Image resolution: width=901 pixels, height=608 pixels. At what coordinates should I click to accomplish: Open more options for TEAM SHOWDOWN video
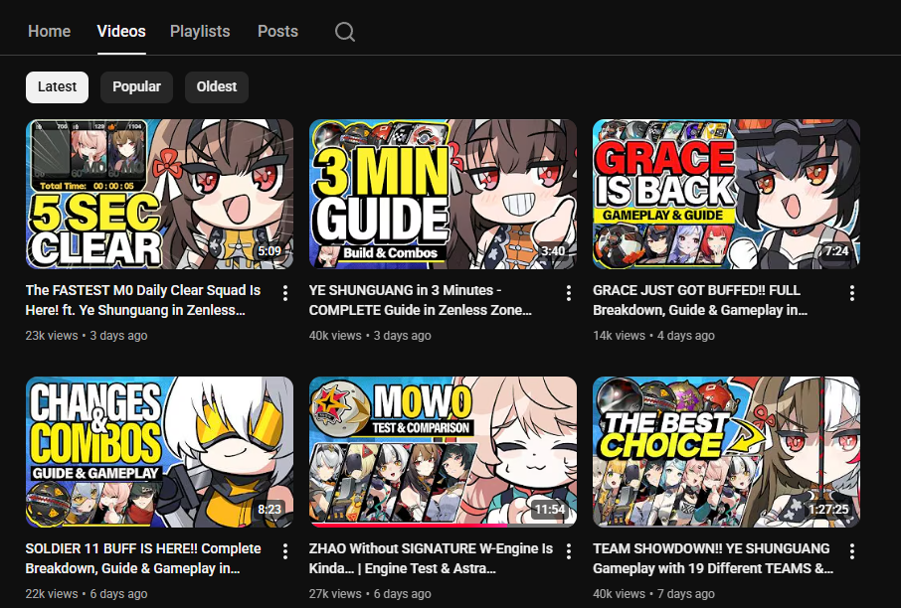851,551
